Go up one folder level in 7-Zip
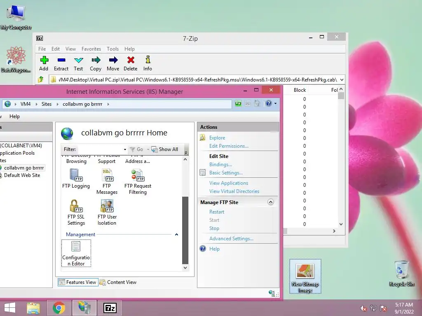This screenshot has height=316, width=422. [x=41, y=79]
